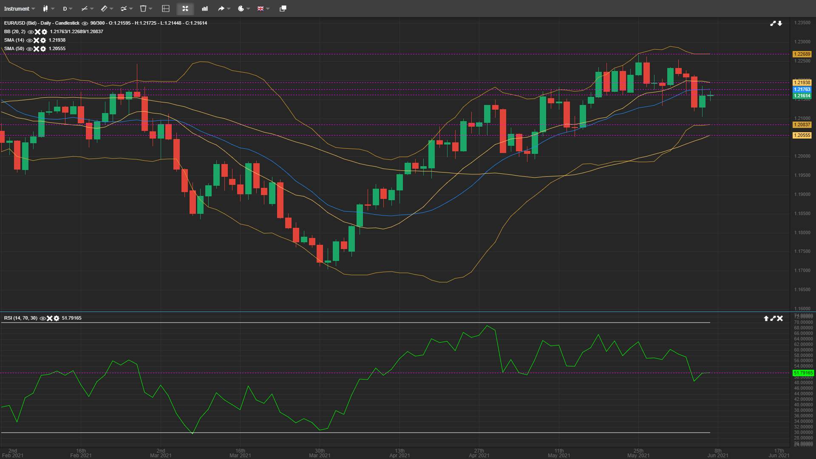Open the indicators tool icon
Viewport: 816px width, 459px height.
126,8
